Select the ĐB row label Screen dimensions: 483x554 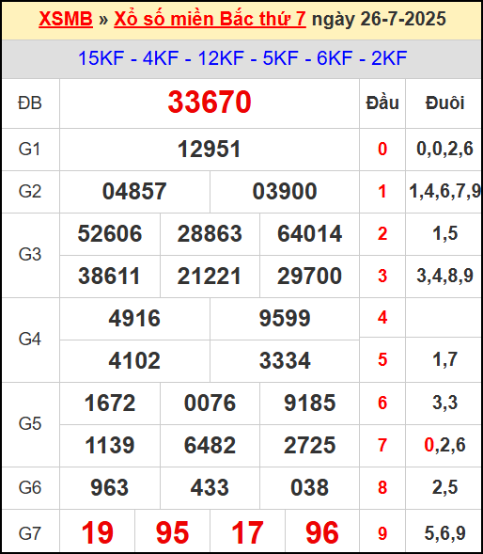point(30,103)
